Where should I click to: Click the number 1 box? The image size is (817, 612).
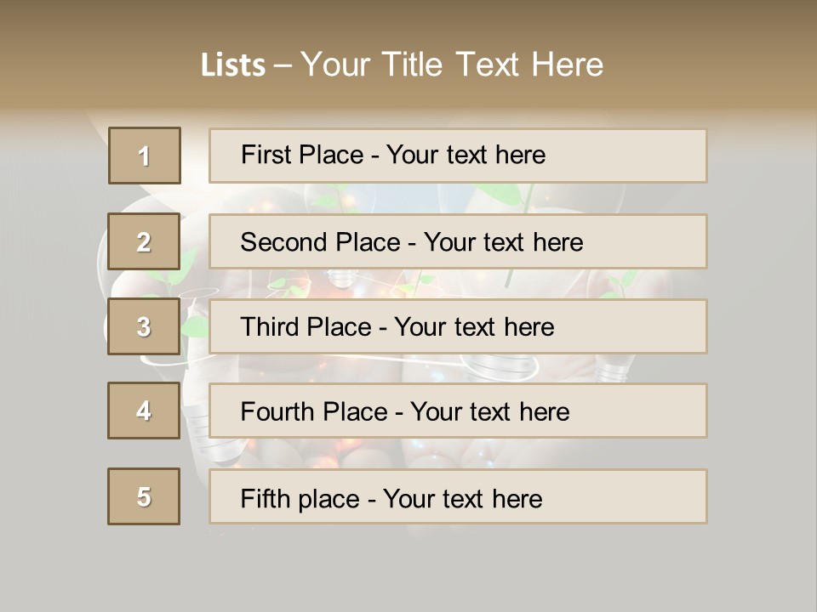click(145, 156)
